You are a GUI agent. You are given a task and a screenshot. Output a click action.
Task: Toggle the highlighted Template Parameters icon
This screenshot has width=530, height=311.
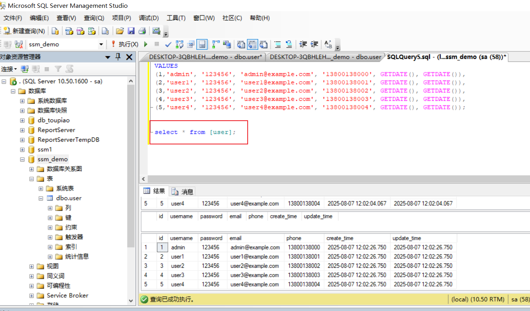coord(202,44)
